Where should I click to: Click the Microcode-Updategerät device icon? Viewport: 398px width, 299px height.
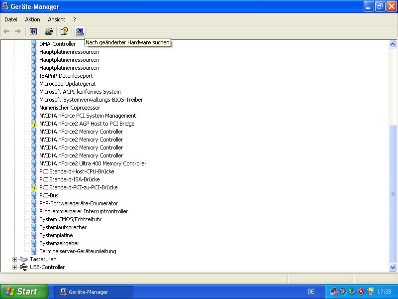pos(33,84)
